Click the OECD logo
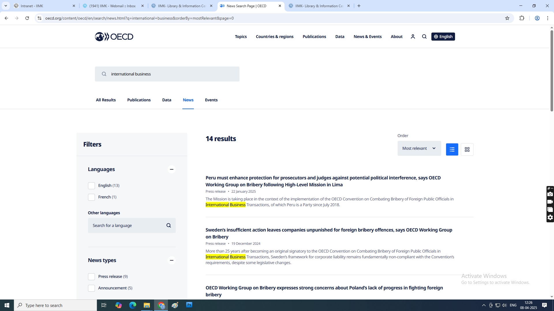The image size is (554, 311). (114, 37)
